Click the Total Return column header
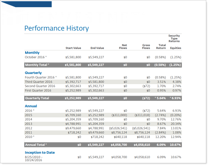Screen dimensions: 209x166 coord(161,47)
